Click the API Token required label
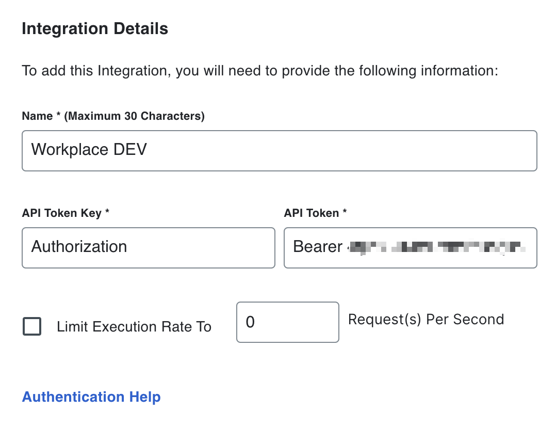The width and height of the screenshot is (556, 442). (x=315, y=213)
